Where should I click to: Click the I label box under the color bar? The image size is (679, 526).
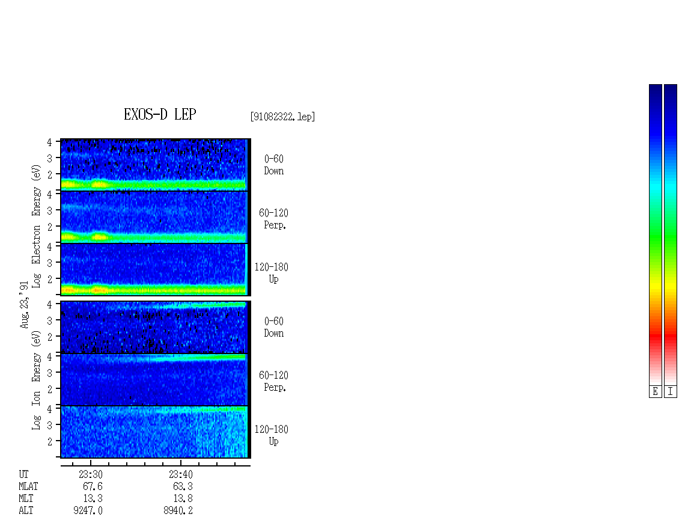[671, 392]
